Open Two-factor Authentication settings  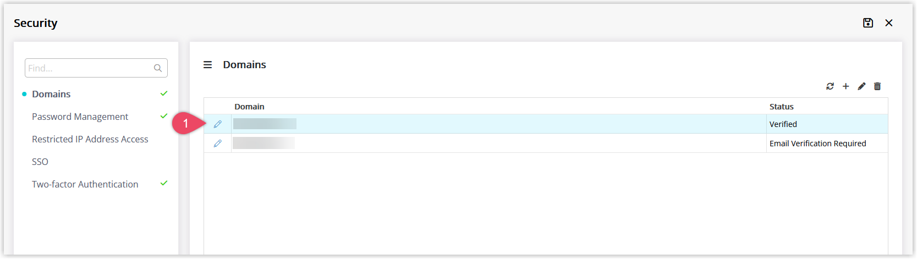(x=85, y=184)
